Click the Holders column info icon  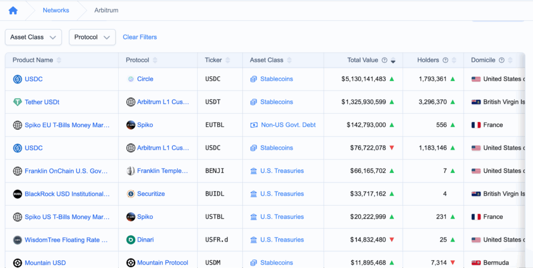[x=446, y=60]
